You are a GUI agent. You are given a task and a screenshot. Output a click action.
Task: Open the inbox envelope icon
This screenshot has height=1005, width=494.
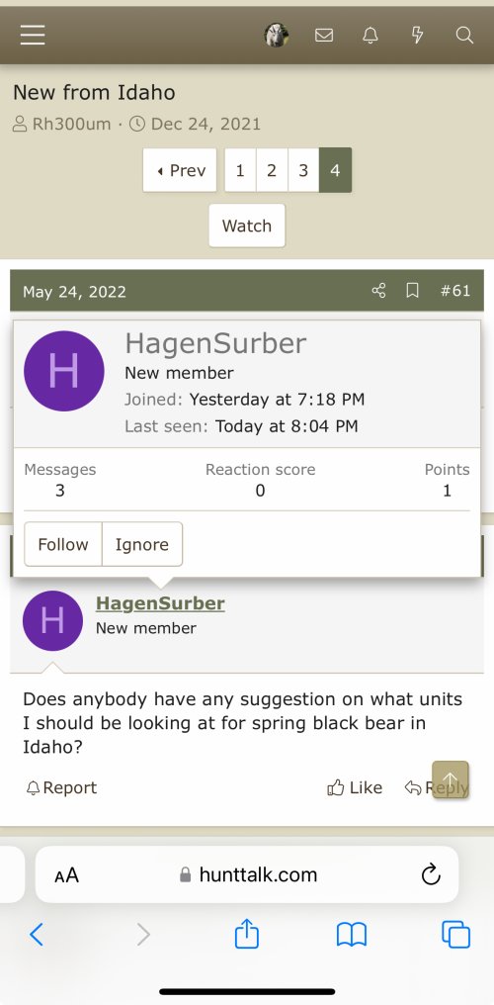click(324, 35)
